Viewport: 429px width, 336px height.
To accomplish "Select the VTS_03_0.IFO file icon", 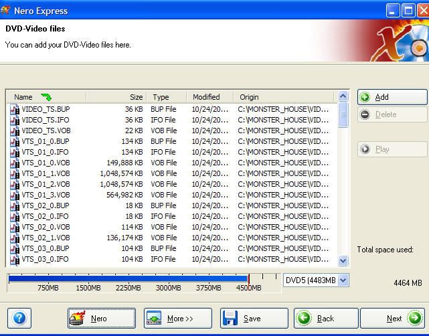I will click(x=15, y=260).
